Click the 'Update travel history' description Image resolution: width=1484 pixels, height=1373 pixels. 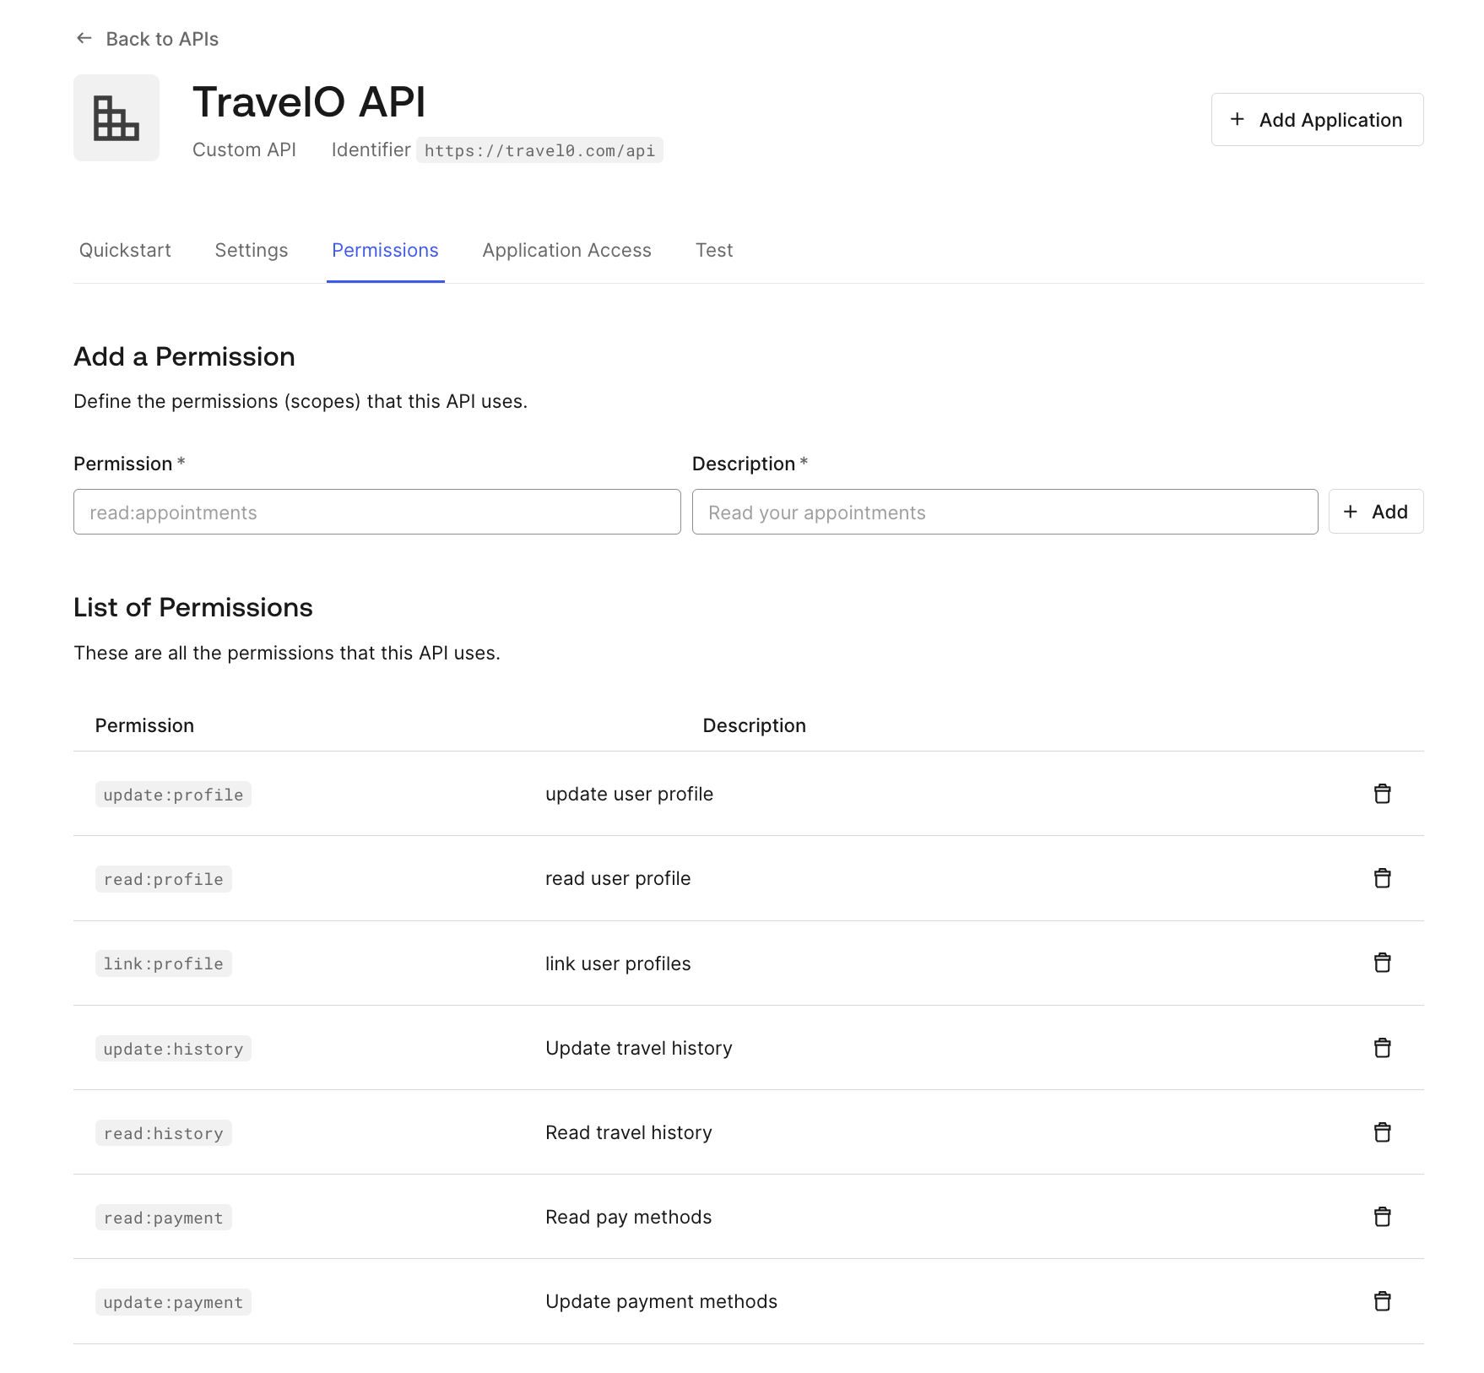pyautogui.click(x=639, y=1048)
